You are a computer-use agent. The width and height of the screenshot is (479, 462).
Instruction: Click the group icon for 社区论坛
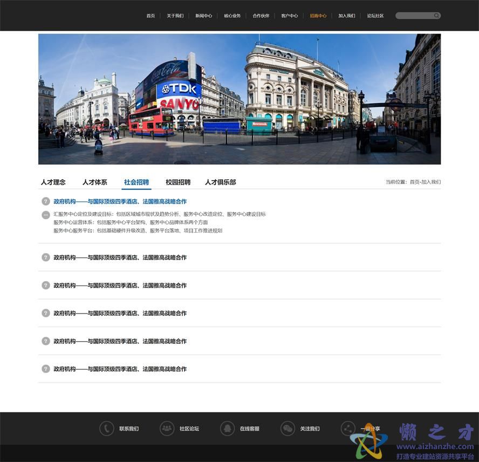(x=167, y=429)
